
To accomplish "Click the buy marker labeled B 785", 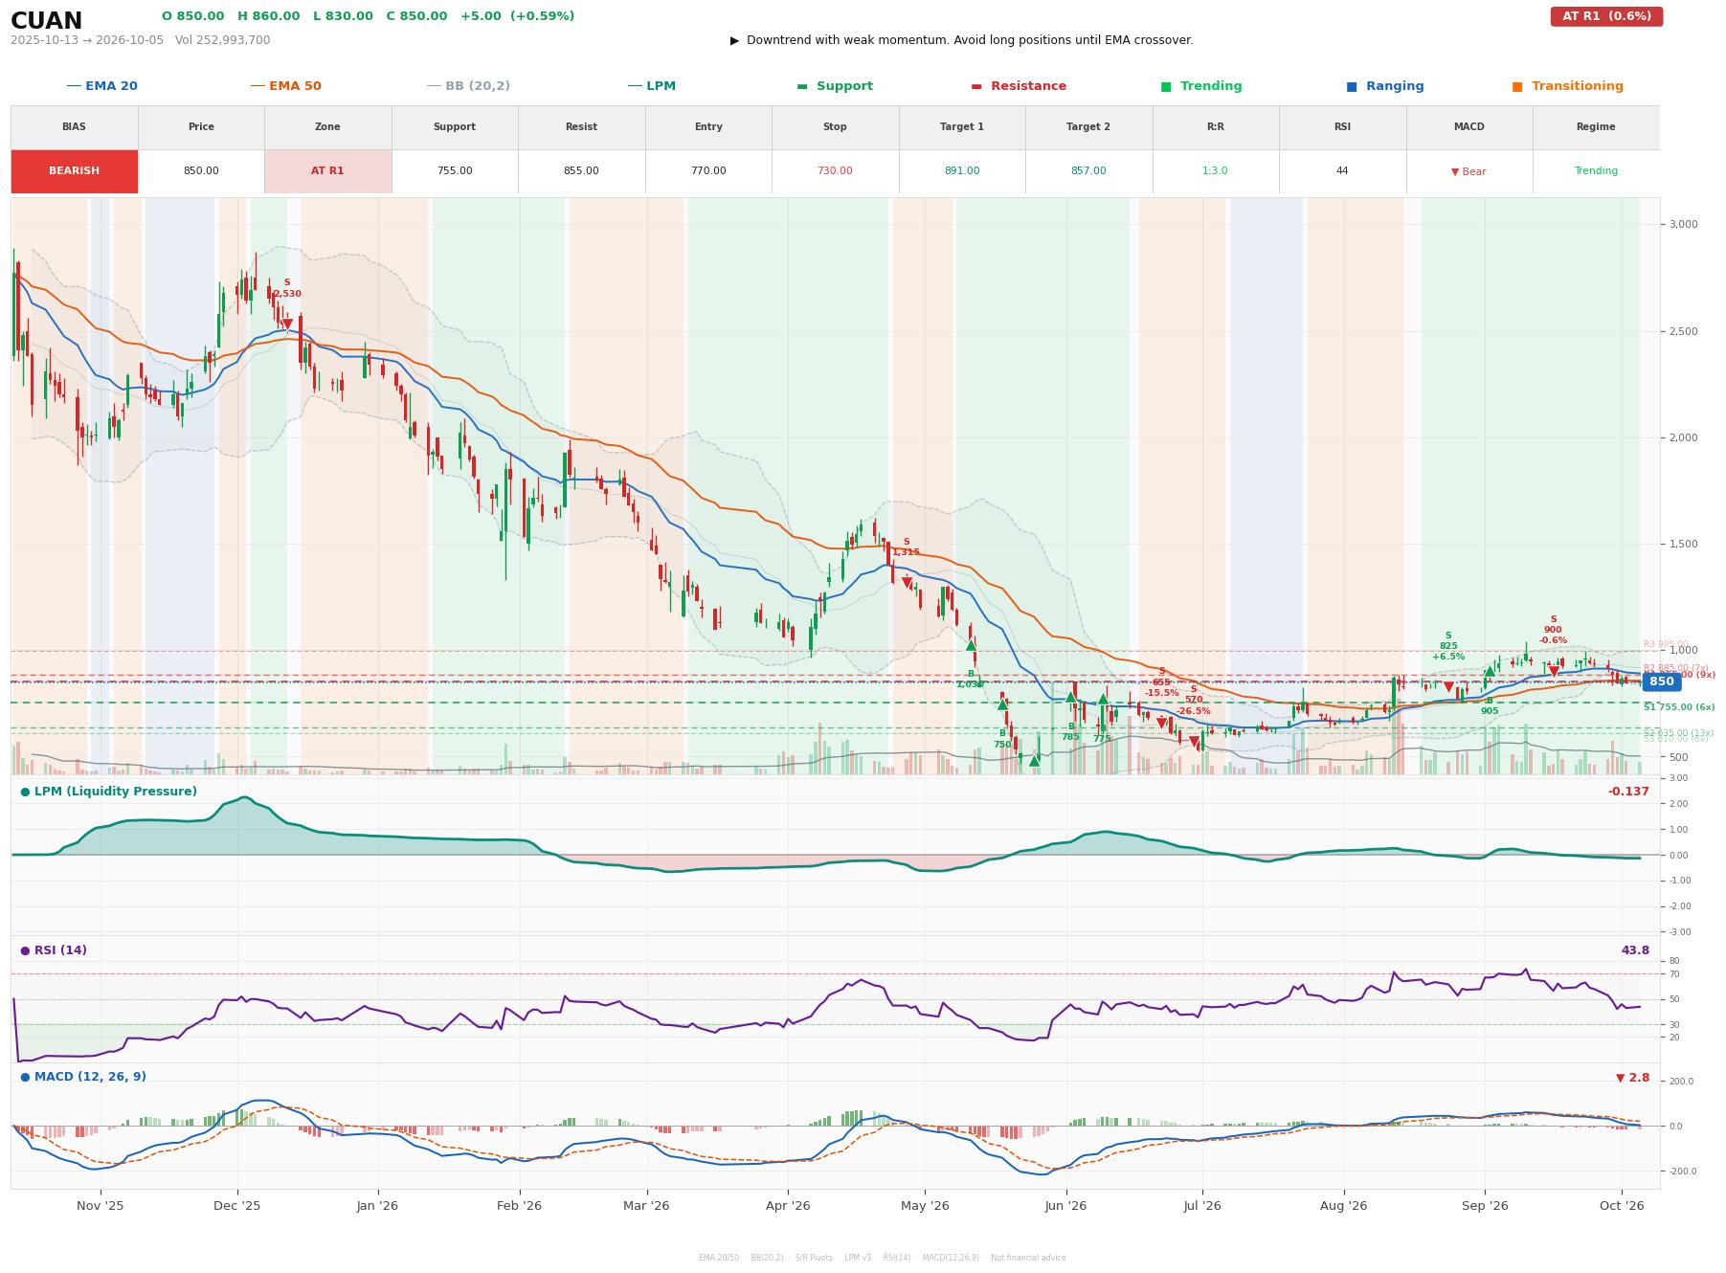I will 1070,698.
